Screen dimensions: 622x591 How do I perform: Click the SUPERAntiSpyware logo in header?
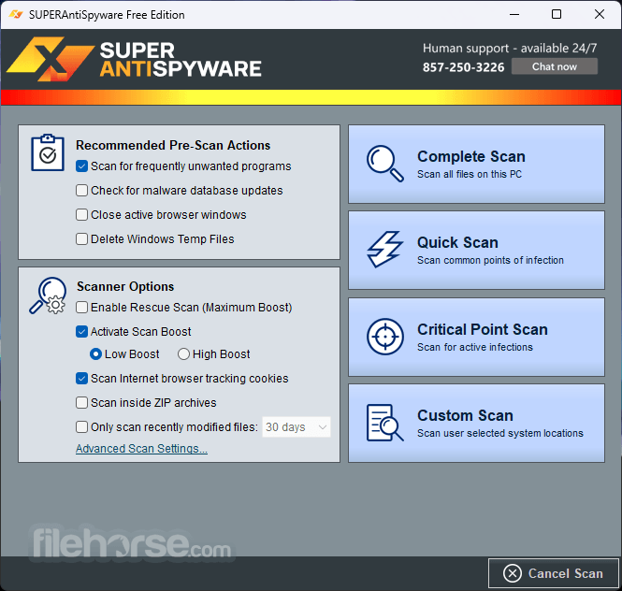pos(134,59)
